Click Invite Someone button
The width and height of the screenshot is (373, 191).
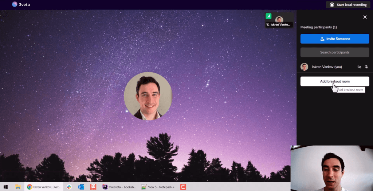pos(335,39)
